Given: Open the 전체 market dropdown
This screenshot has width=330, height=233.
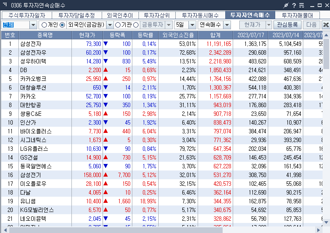Looking at the screenshot, I should coord(33,25).
